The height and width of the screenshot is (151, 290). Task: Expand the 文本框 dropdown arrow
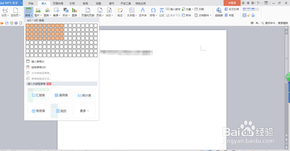tap(136, 16)
